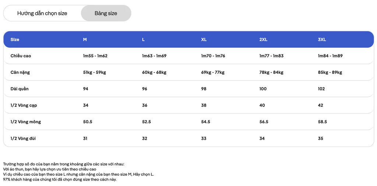Click the 3XL size column header

[322, 40]
